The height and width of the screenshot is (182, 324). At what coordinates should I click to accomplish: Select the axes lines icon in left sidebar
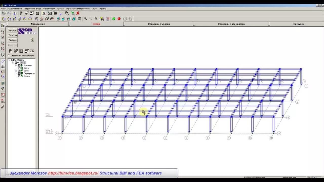(3, 61)
